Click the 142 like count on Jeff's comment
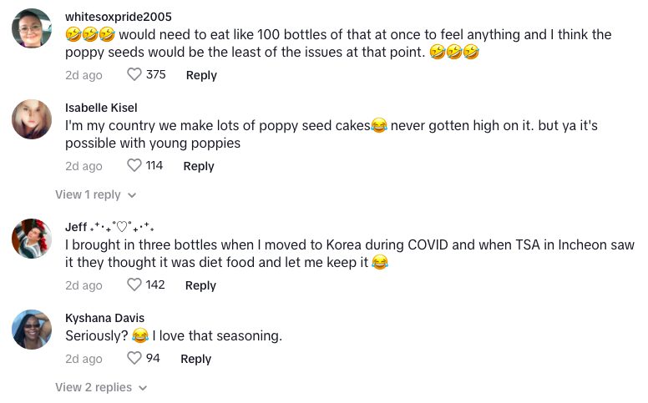648x403 pixels. [155, 285]
